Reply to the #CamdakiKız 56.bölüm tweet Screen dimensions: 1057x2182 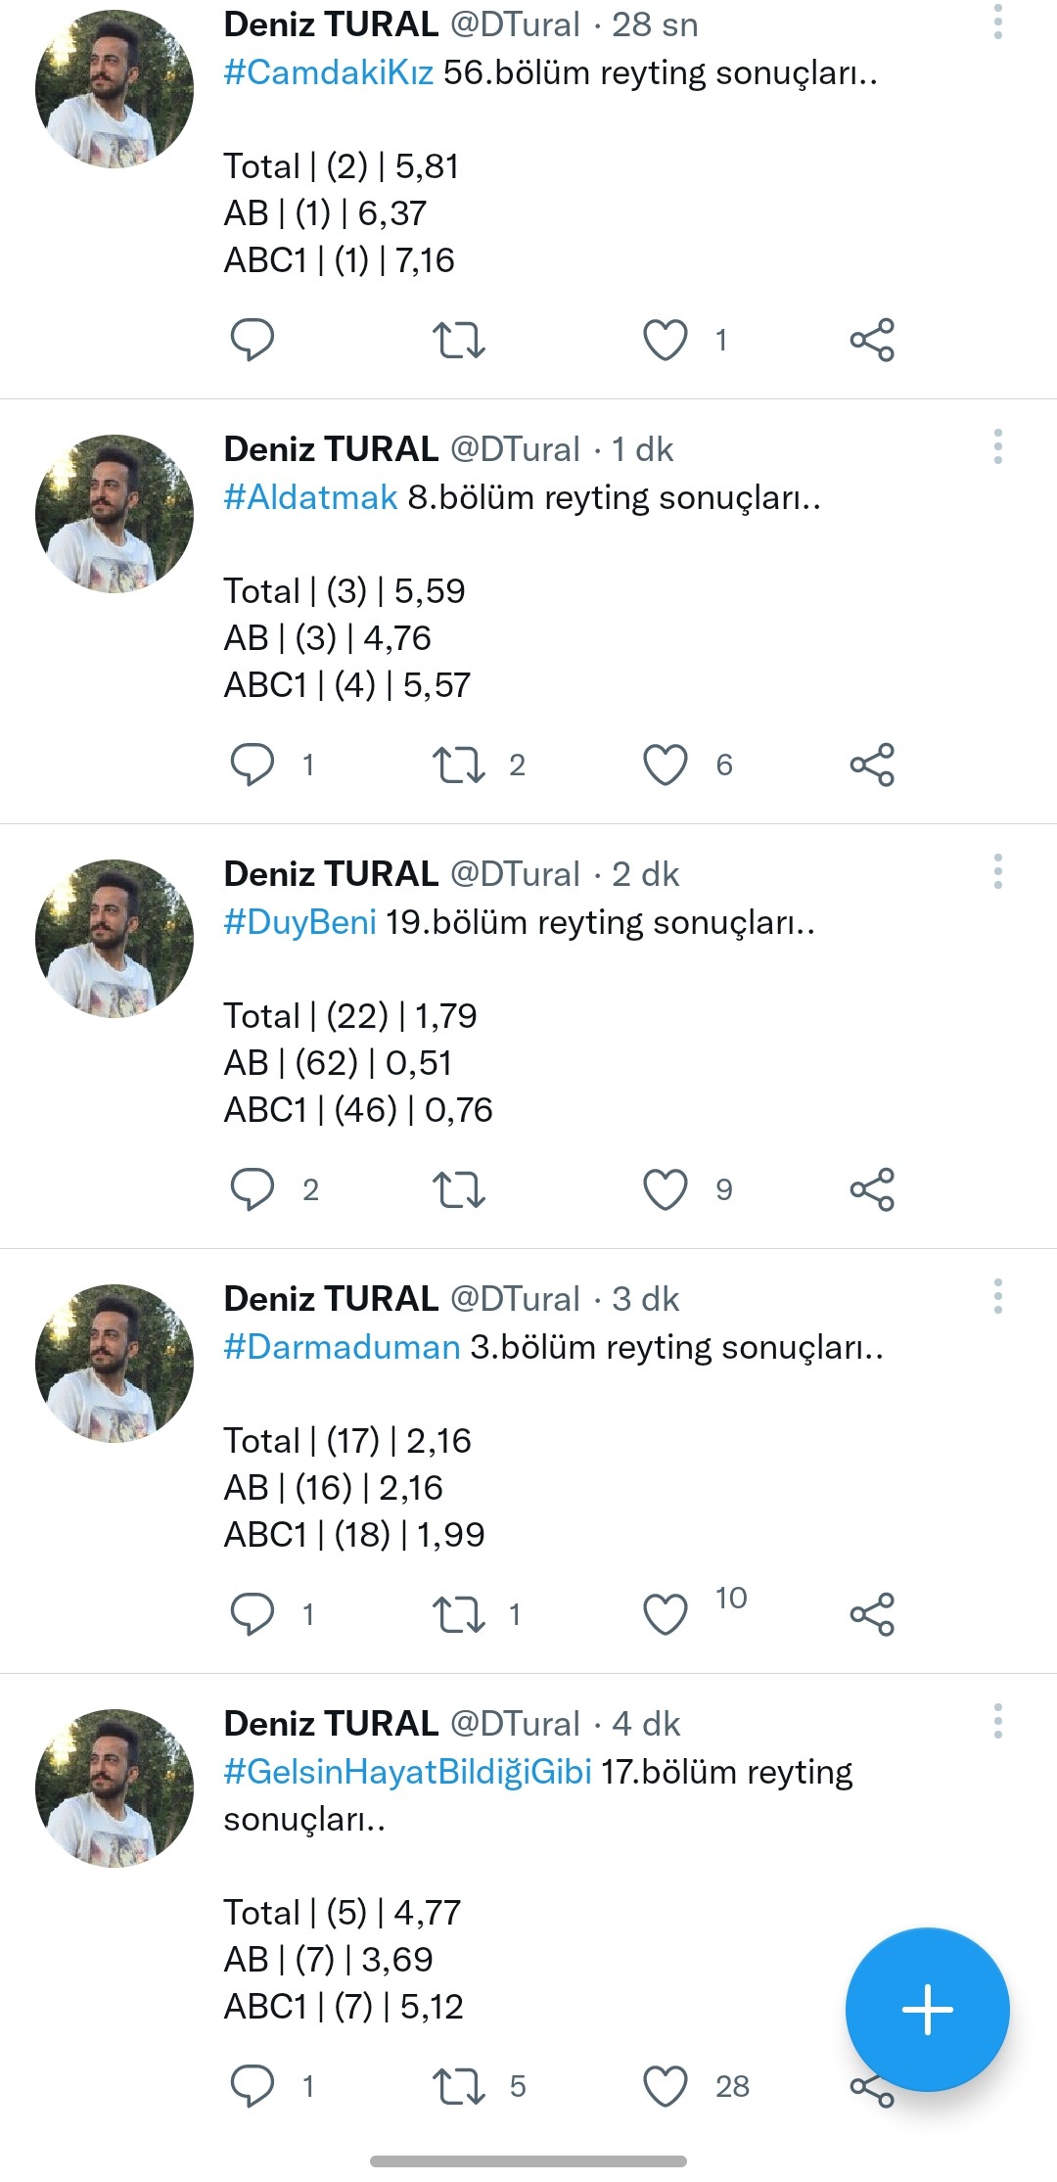tap(252, 341)
